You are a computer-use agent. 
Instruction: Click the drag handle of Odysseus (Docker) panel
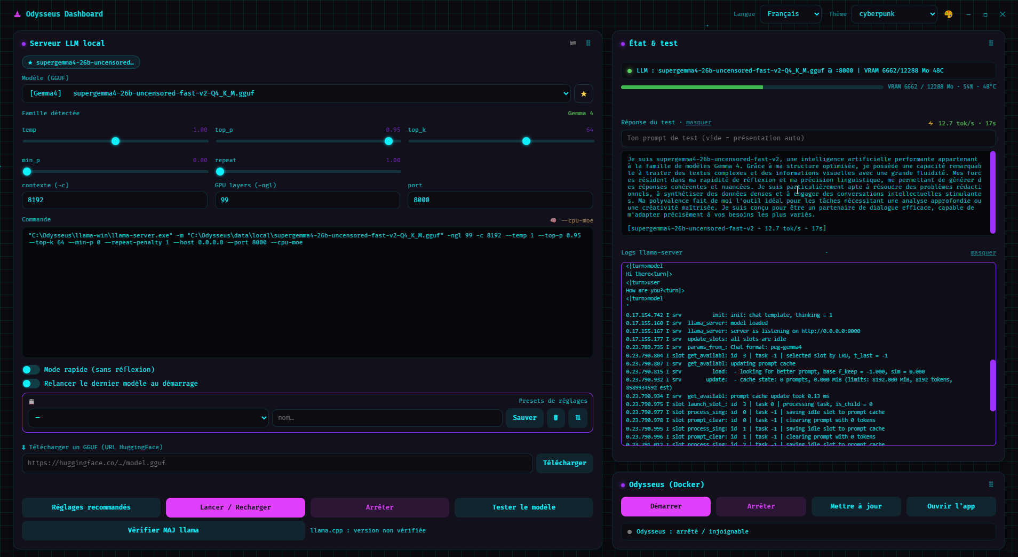(991, 484)
